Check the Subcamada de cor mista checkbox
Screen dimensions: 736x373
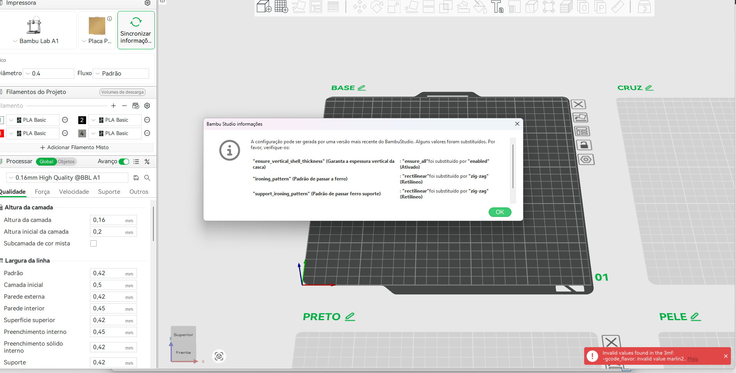(94, 243)
